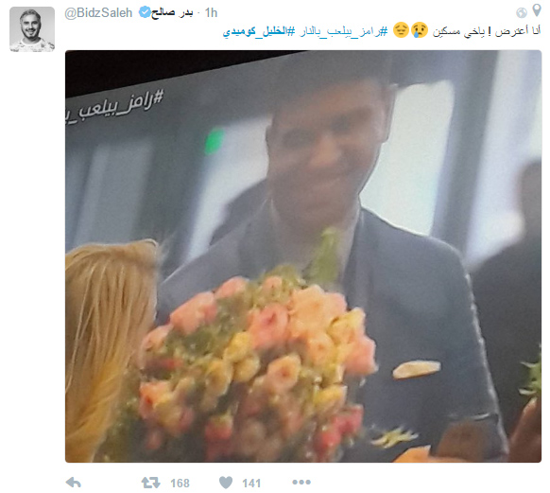Click the location pin icon
550x493 pixels.
pyautogui.click(x=537, y=10)
